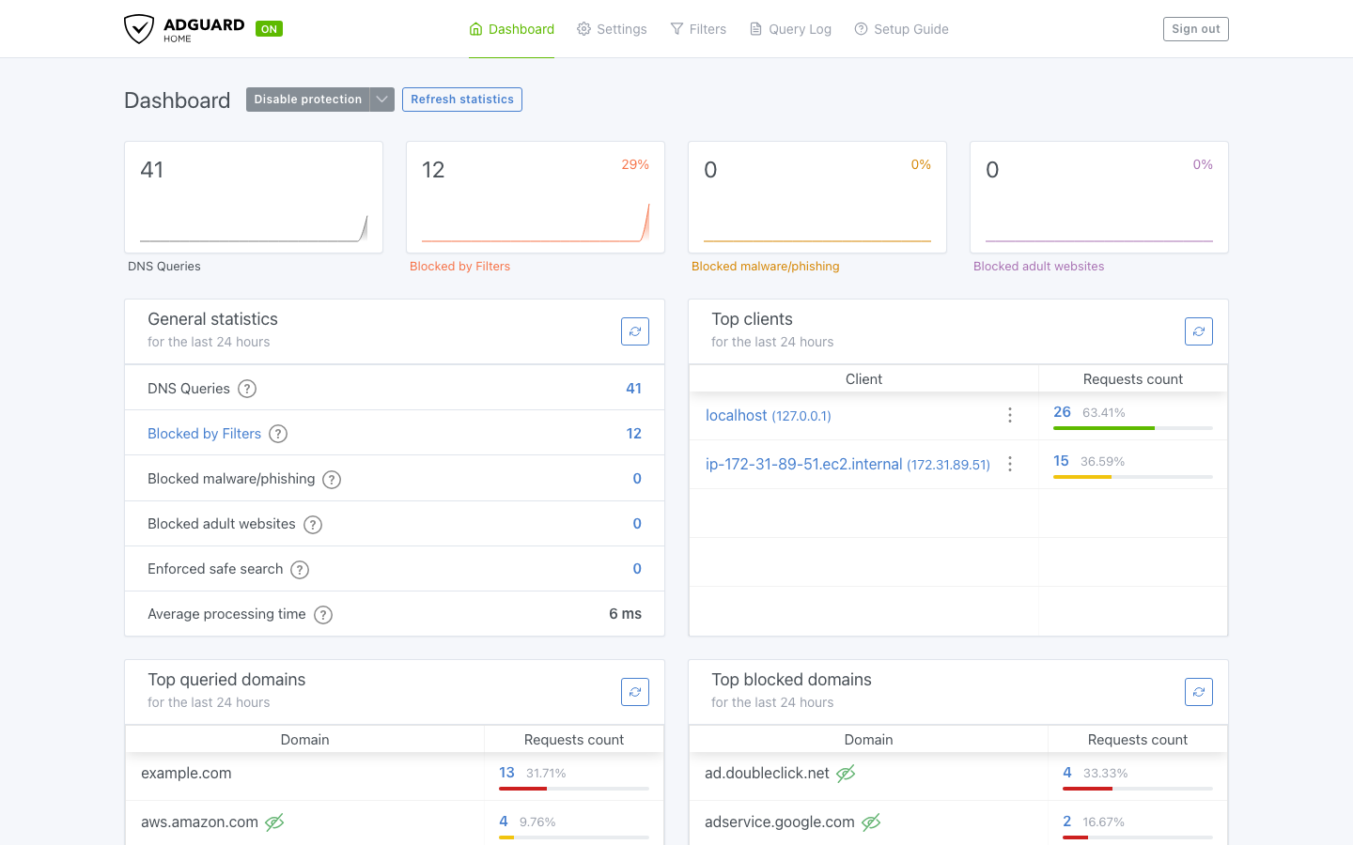Click the example.com domain entry
This screenshot has height=845, width=1353.
(x=186, y=774)
